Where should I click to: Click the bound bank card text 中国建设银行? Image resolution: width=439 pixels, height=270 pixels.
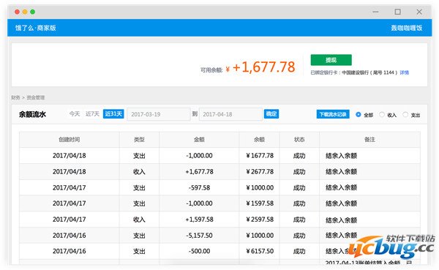click(x=356, y=72)
